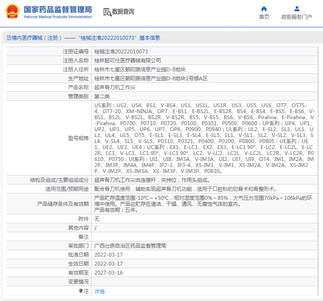Select the 生效日期 label

point(78,263)
